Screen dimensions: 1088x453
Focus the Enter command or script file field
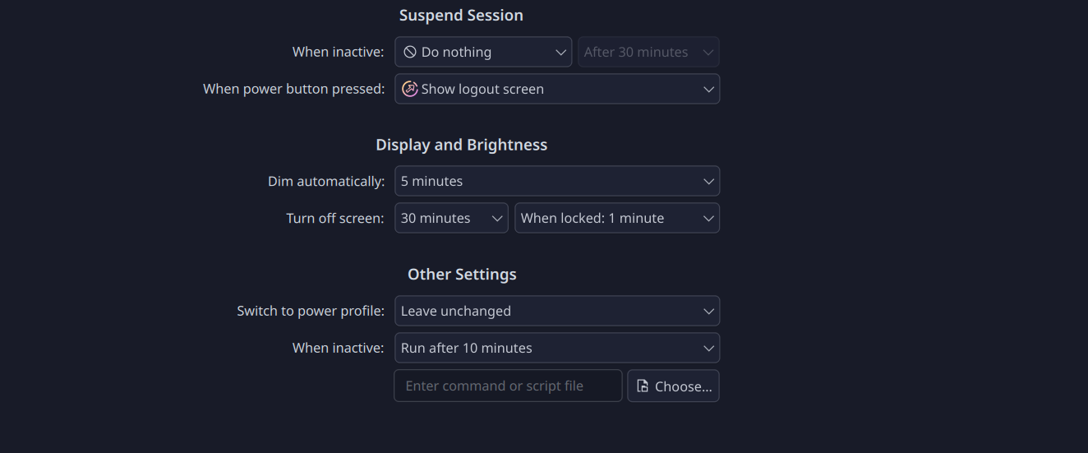pos(508,386)
